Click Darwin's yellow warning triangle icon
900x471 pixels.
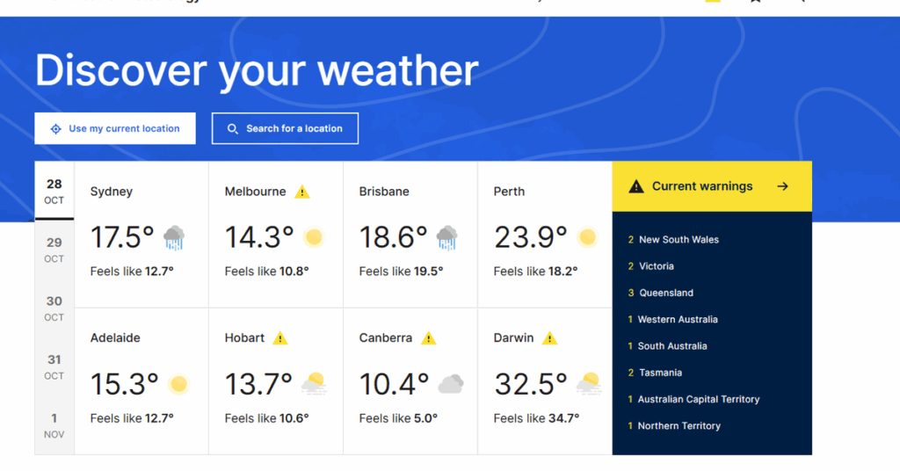click(549, 338)
